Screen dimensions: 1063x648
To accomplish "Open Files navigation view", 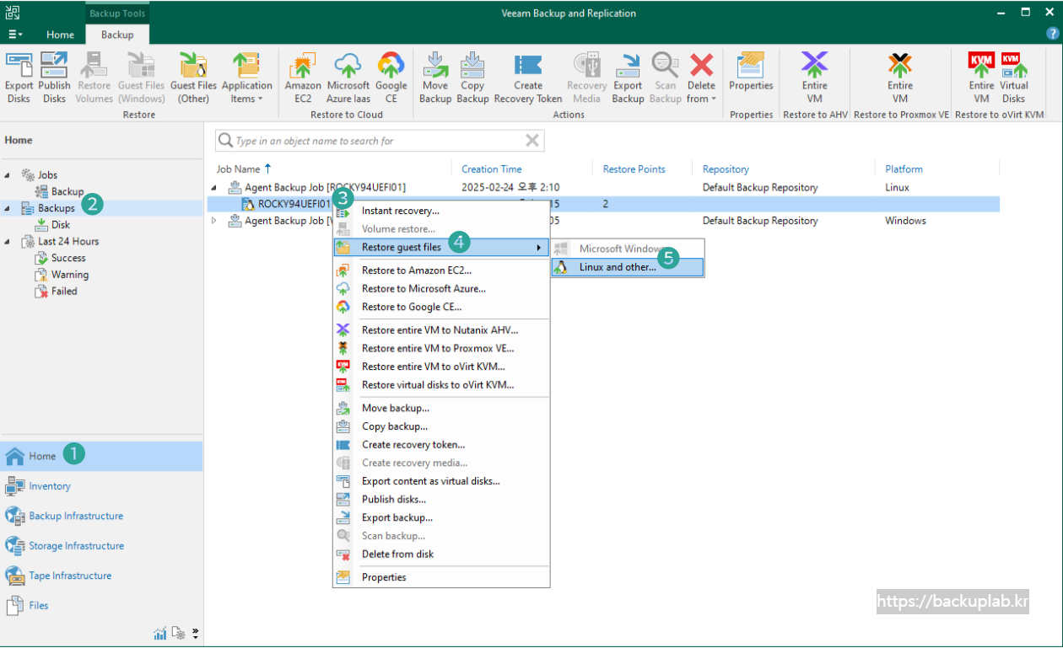I will click(101, 605).
